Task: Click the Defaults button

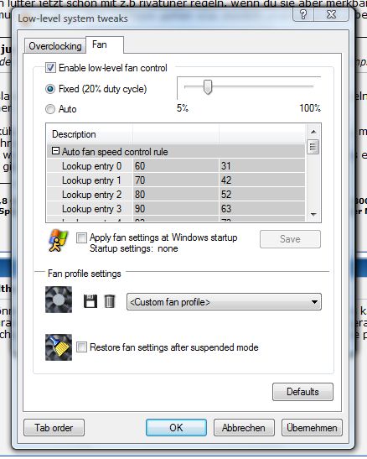Action: point(302,392)
